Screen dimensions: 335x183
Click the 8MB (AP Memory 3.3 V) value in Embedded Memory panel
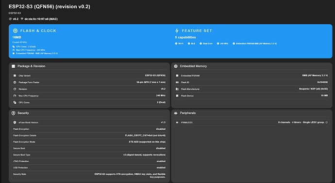pos(315,76)
